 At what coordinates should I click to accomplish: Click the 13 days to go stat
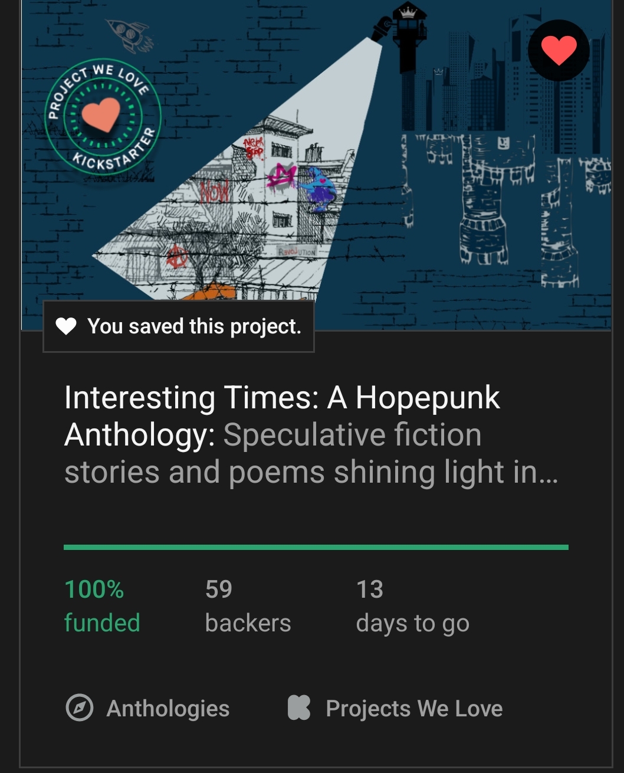tap(412, 605)
